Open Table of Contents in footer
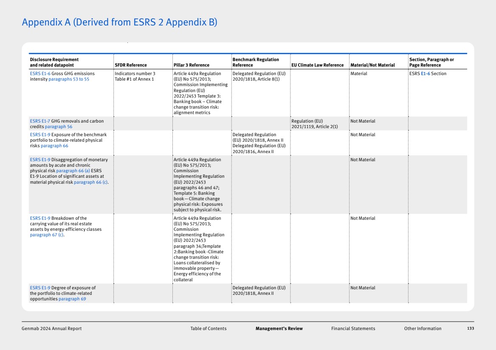Screen dimensions: 496x350 208,328
